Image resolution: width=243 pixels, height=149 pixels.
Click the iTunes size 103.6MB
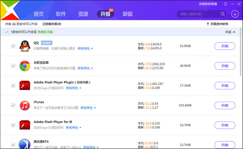coord(185,105)
